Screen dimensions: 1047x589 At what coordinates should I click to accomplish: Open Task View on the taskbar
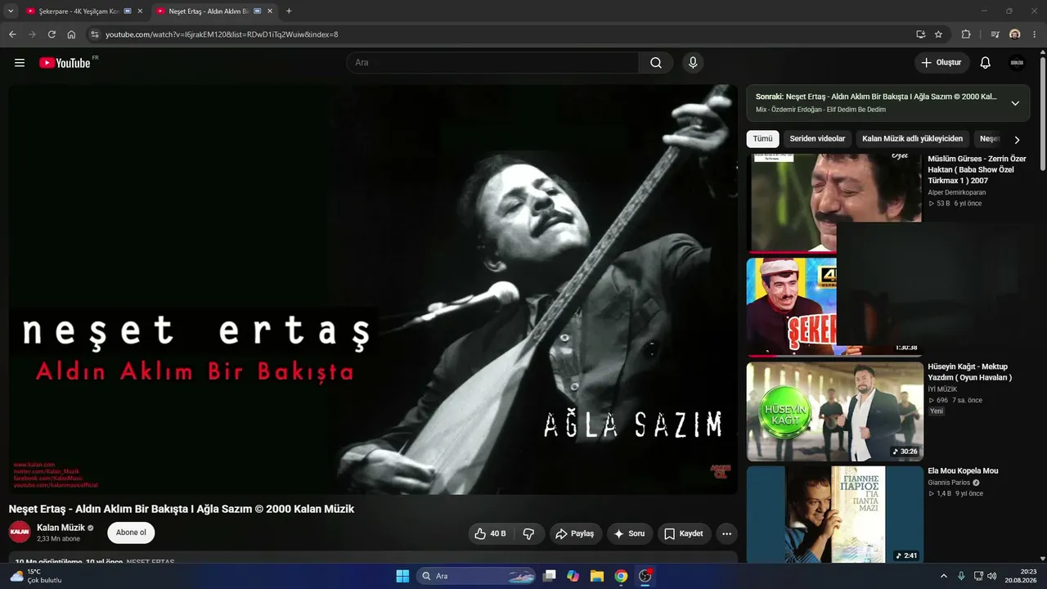[x=550, y=576]
